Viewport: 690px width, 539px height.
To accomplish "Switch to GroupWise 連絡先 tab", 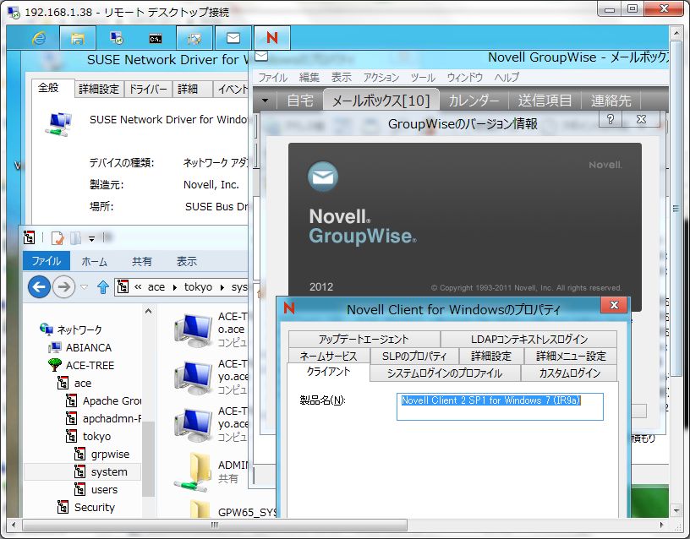I will [x=611, y=101].
